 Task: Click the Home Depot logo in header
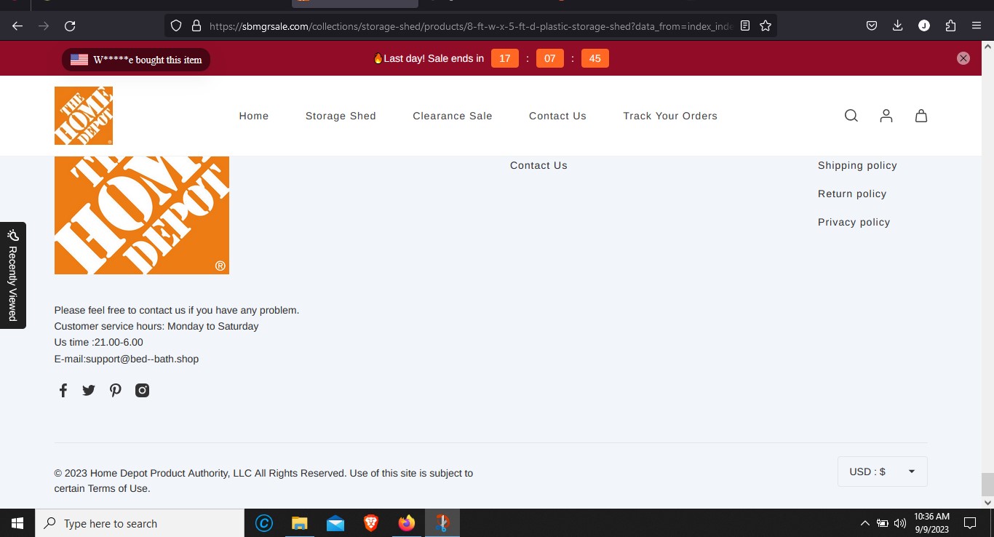point(84,116)
